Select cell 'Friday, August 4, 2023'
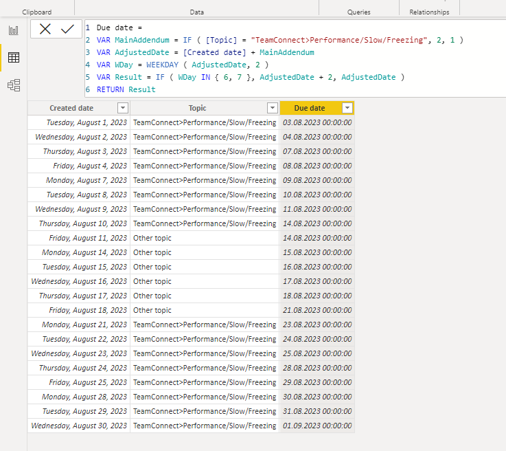The image size is (506, 451). (x=79, y=166)
